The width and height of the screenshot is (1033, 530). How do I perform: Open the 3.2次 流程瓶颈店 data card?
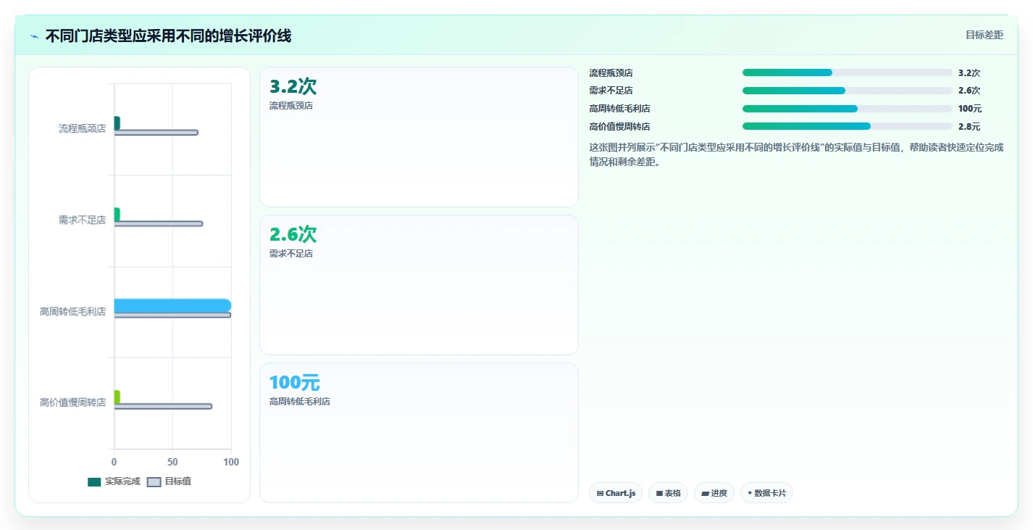tap(419, 137)
